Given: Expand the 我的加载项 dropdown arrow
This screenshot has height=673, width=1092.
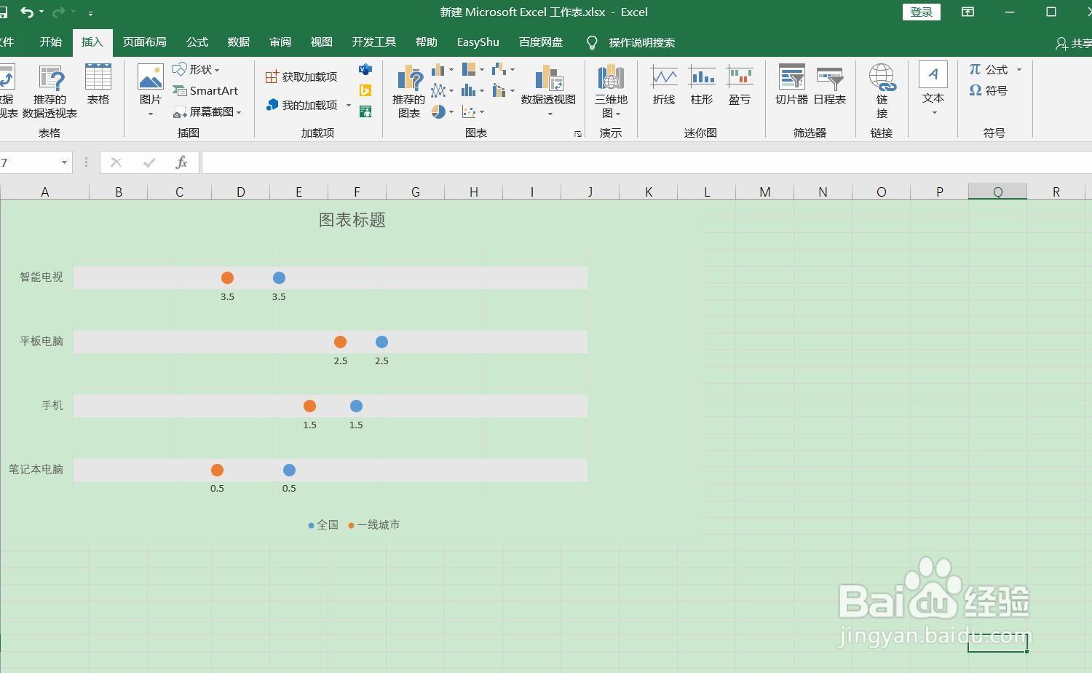Looking at the screenshot, I should (349, 104).
